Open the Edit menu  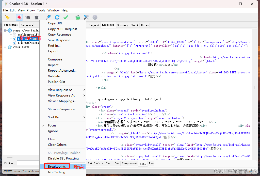(13, 10)
